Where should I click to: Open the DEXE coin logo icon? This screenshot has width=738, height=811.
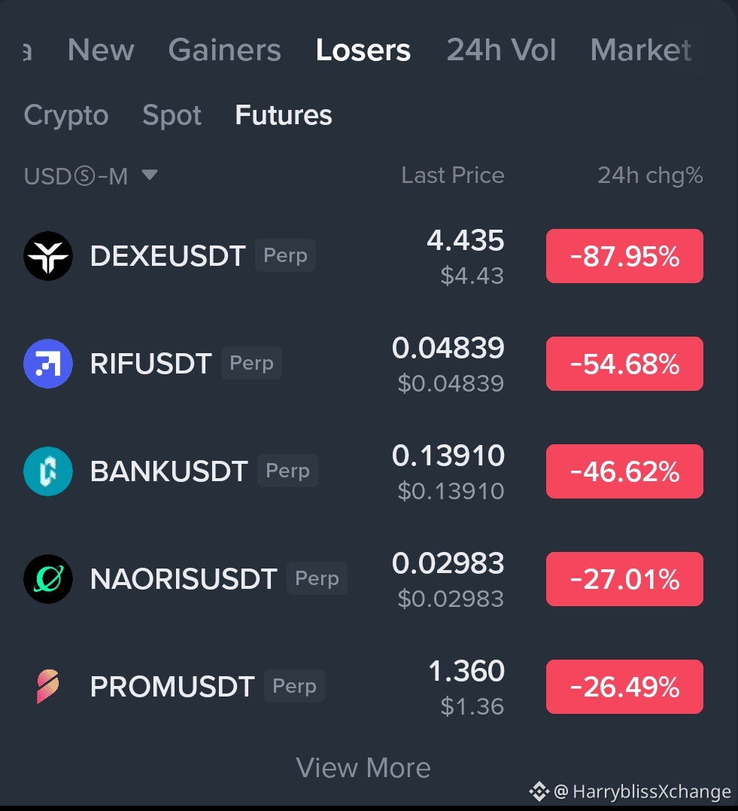click(48, 256)
